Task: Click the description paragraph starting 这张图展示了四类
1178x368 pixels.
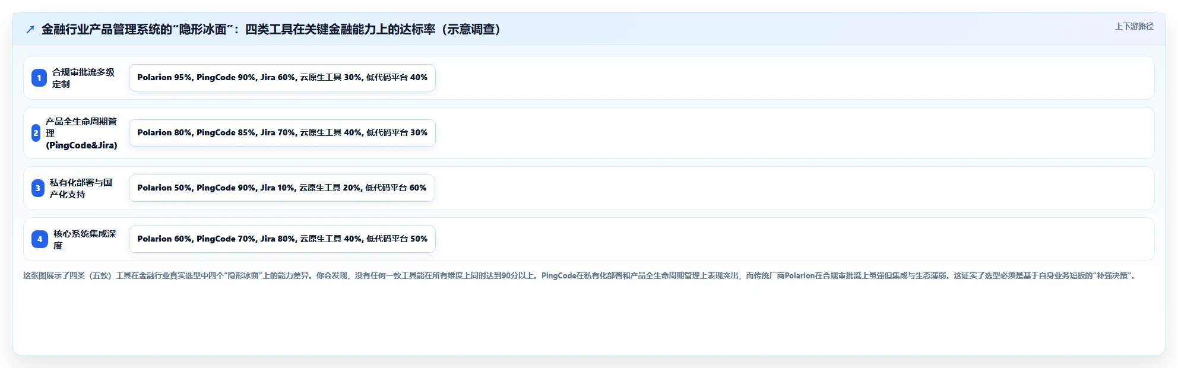Action: [581, 275]
